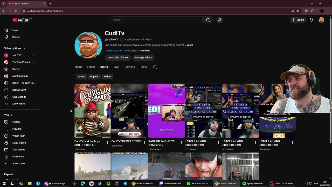Click the browser address bar URL
Screen dimensions: 332x187
(45, 11)
